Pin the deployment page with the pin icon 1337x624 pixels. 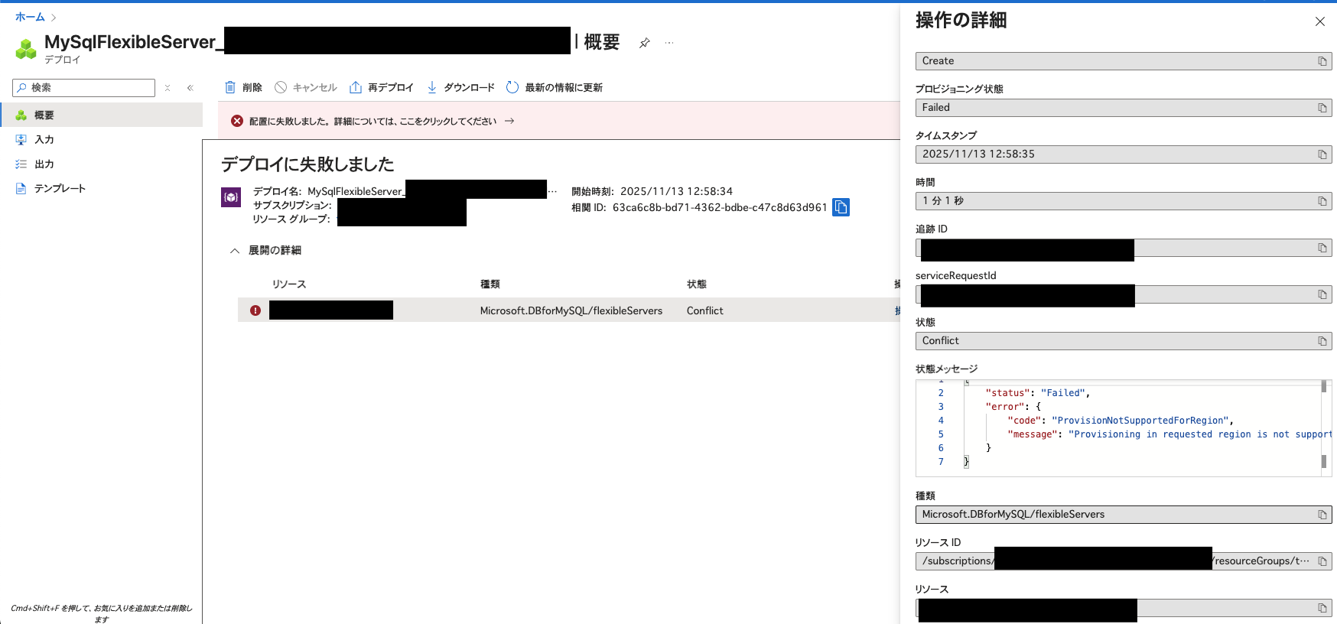click(x=645, y=43)
